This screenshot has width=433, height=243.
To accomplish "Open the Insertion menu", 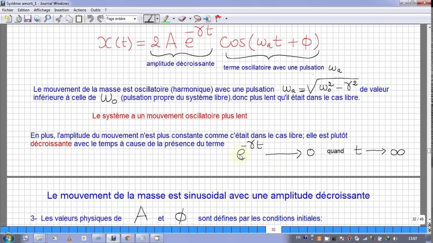I will 62,10.
